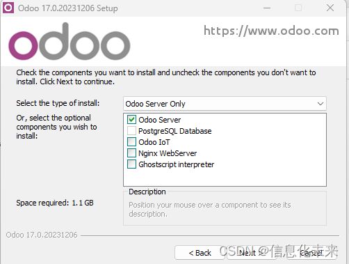Select the Odoo IoT list label

point(154,142)
